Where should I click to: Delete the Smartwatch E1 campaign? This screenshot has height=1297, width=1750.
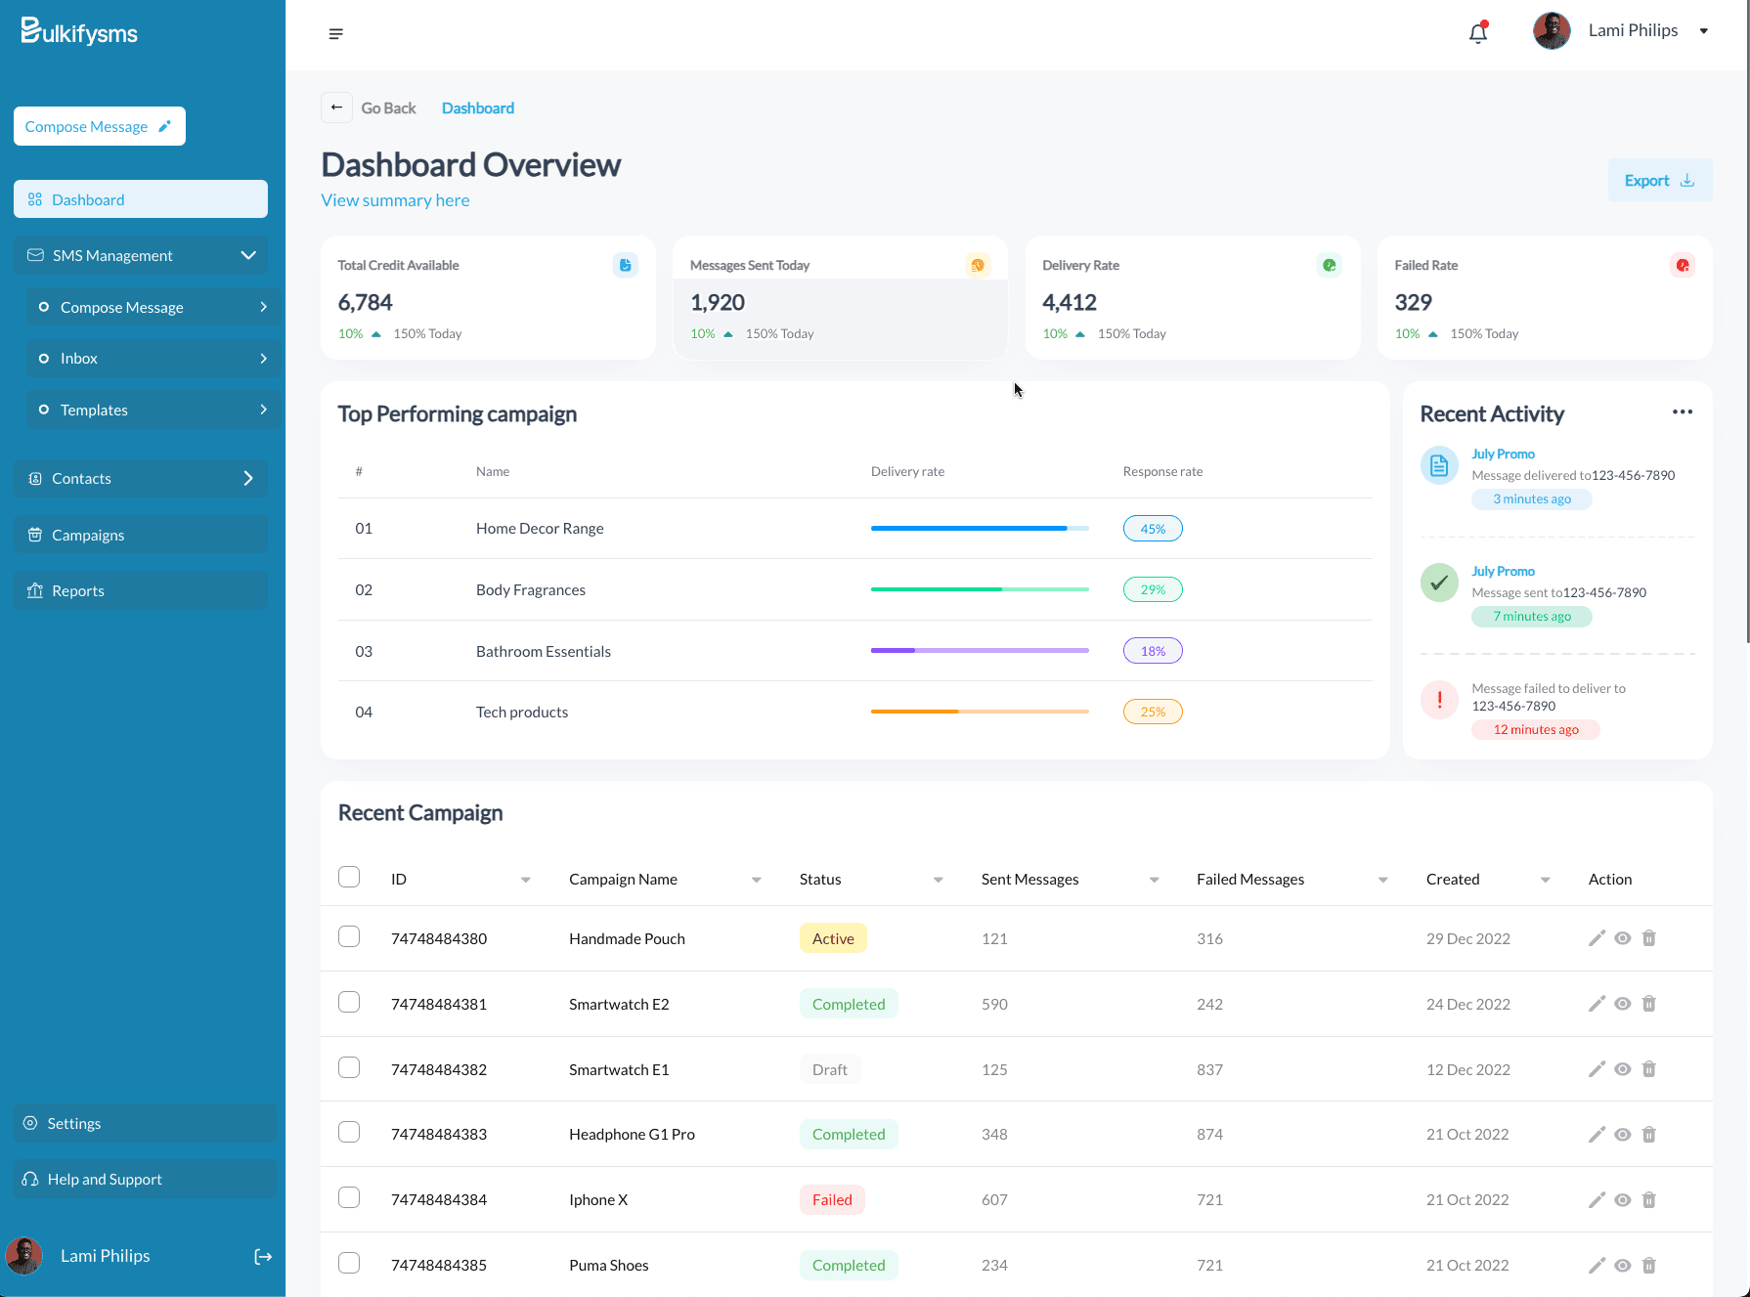(1649, 1069)
